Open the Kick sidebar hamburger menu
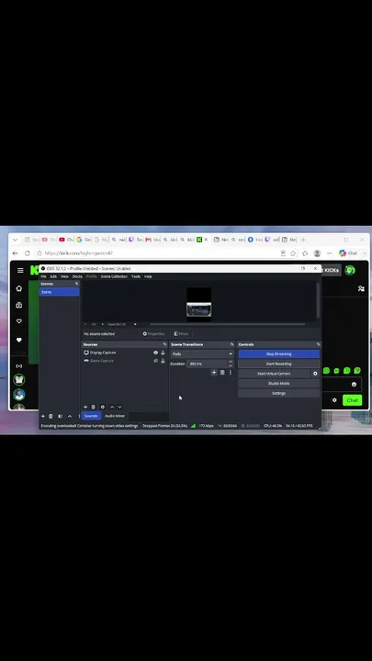 click(20, 270)
